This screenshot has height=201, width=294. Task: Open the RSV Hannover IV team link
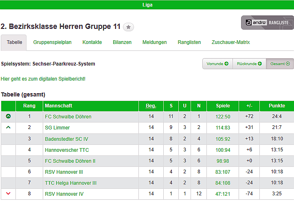(x=64, y=194)
